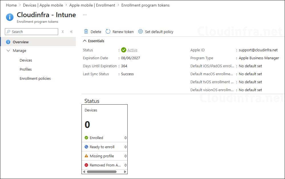Viewport: 285px width, 179px height.
Task: Clear the sidebar search with the X icon
Action: (x=63, y=32)
